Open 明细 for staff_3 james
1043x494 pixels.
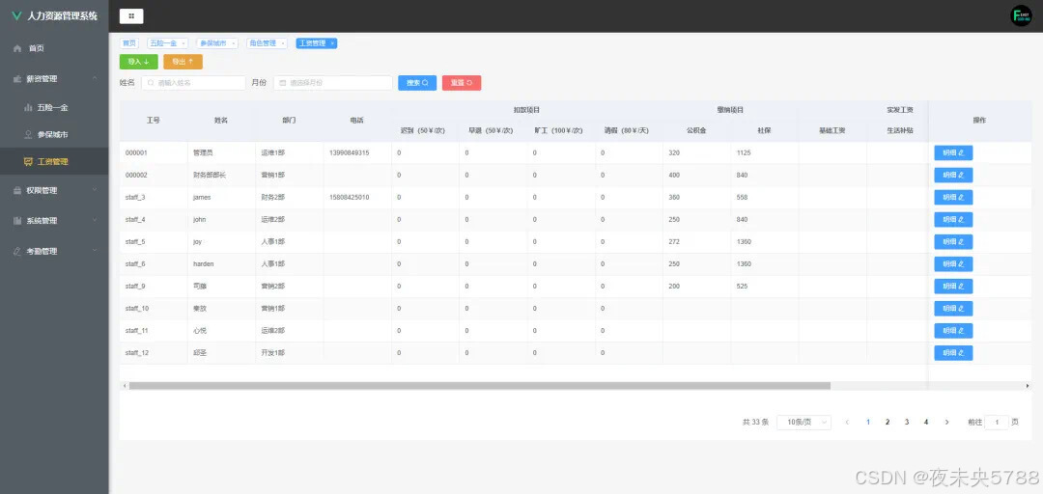coord(953,198)
